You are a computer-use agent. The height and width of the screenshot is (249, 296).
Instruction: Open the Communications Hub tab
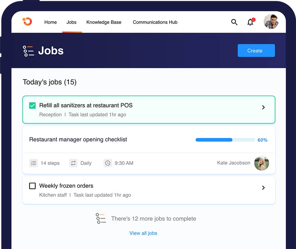[155, 22]
